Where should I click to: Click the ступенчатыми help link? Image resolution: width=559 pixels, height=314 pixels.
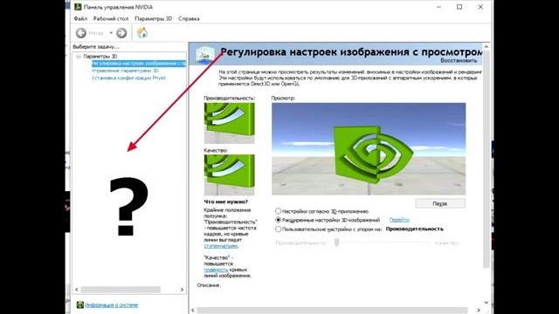pyautogui.click(x=221, y=246)
